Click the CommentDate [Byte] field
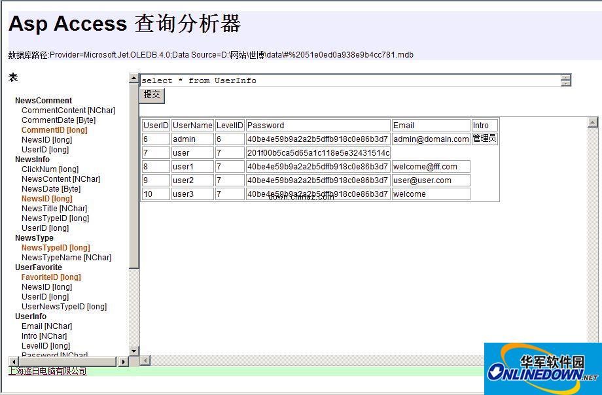 click(x=58, y=120)
